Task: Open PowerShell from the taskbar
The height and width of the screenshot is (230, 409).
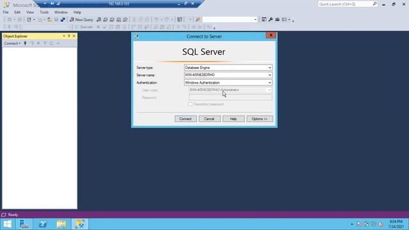Action: click(43, 224)
